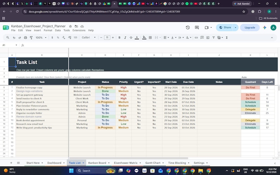Star the Kanban_Eisenhower_Project_Planner document
The width and height of the screenshot is (280, 175).
click(71, 26)
